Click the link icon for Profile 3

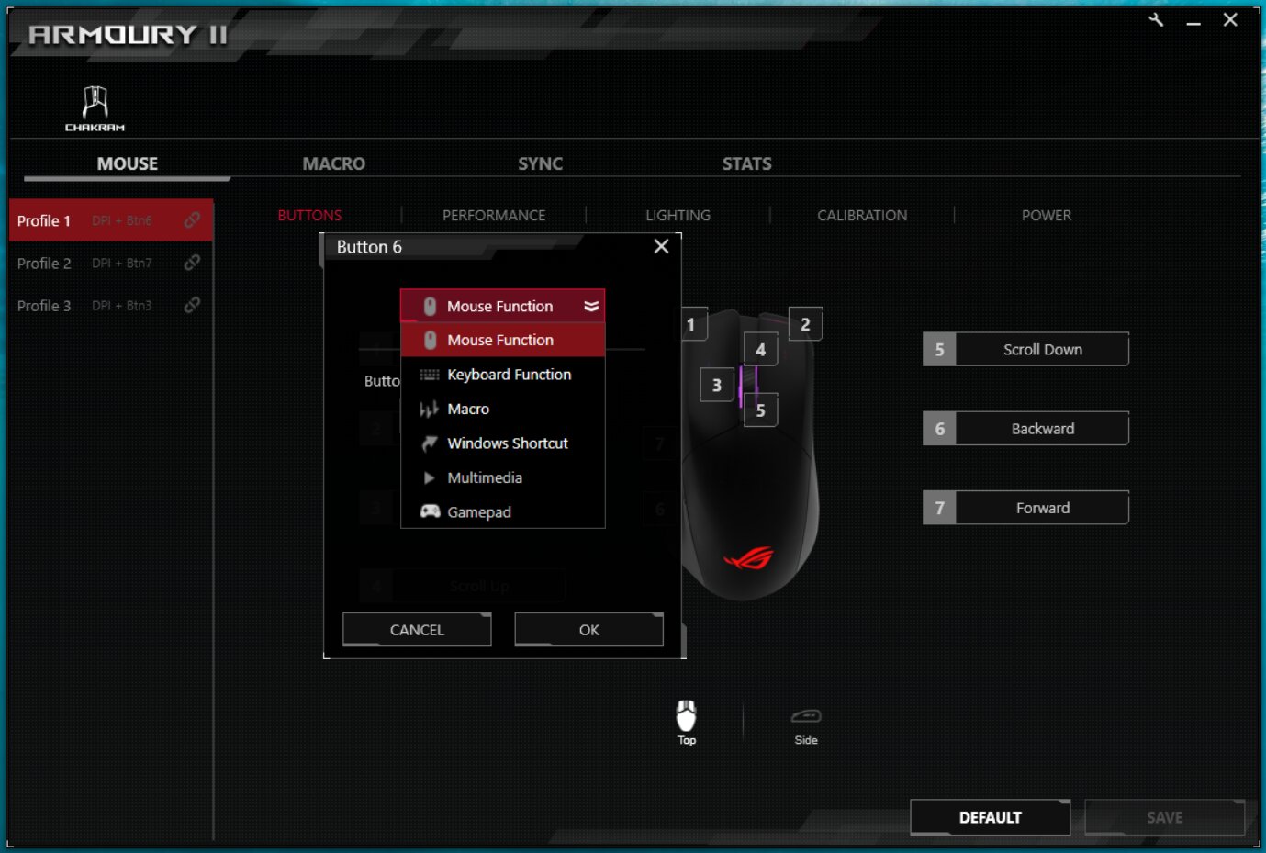[x=192, y=305]
